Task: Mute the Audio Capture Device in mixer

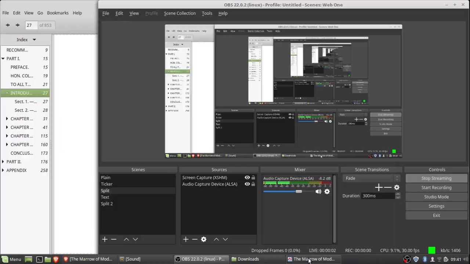Action: pyautogui.click(x=318, y=191)
